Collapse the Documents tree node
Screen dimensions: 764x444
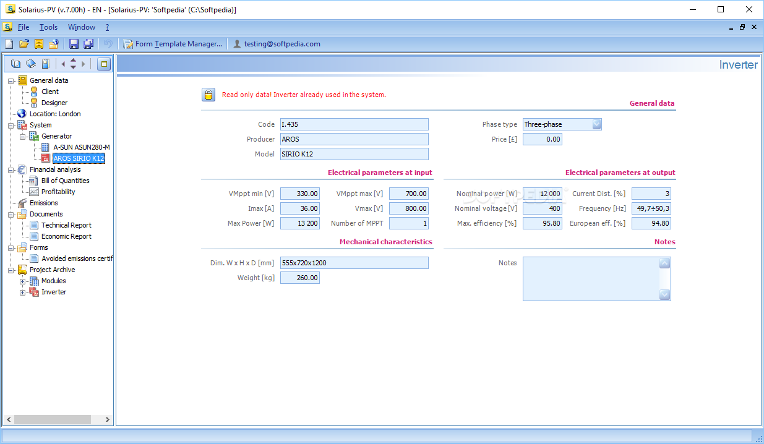(11, 214)
